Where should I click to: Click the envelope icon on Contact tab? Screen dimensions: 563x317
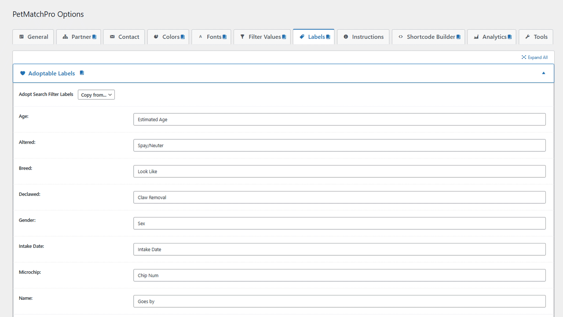pyautogui.click(x=112, y=37)
